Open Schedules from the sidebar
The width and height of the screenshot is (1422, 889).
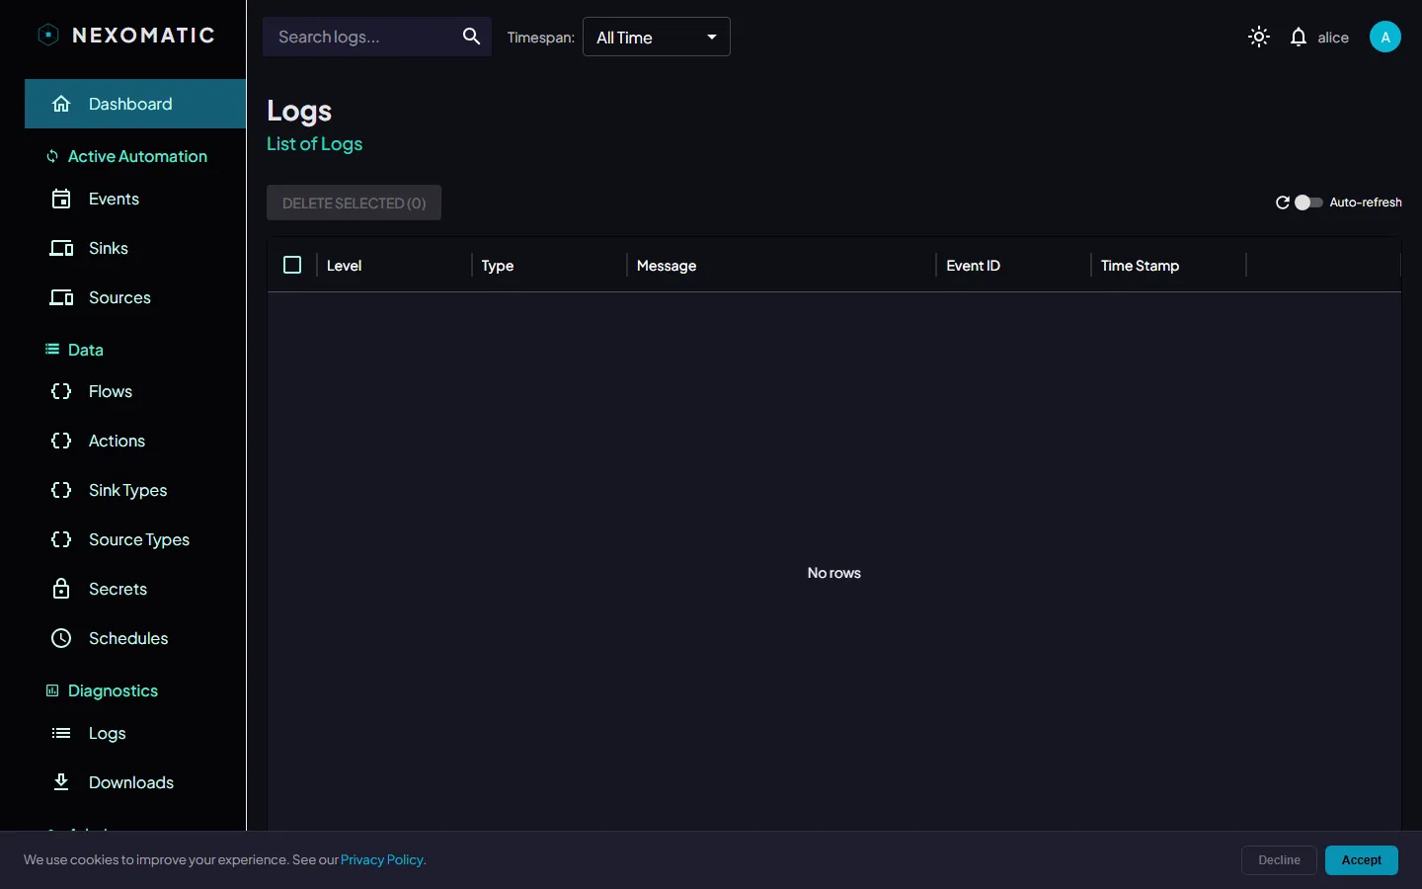point(135,638)
